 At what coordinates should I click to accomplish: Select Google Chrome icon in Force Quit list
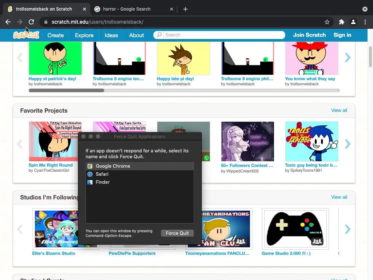coord(90,166)
